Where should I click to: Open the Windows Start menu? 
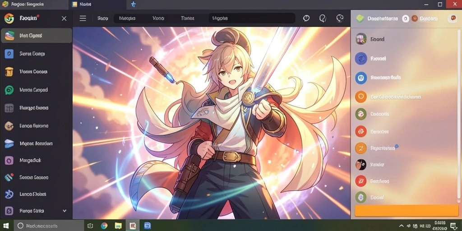(x=5, y=226)
